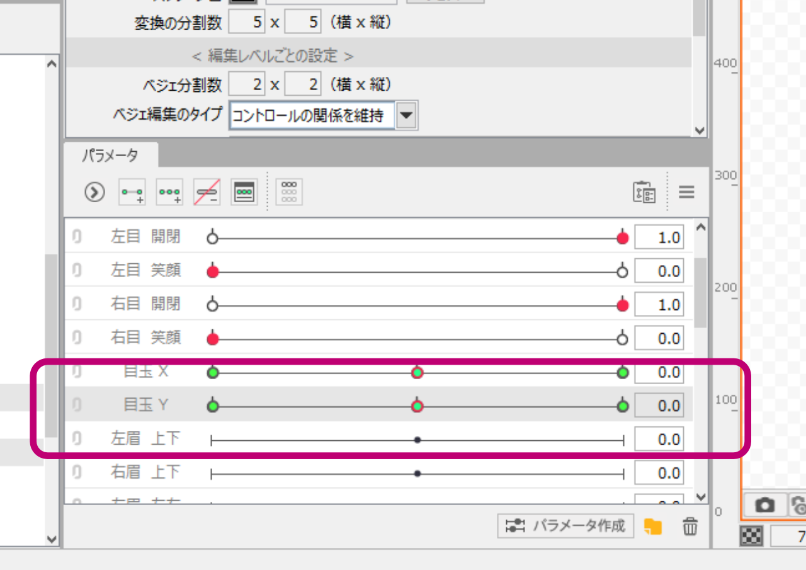Click the left green key point of 目玉 Y slider
The height and width of the screenshot is (570, 806).
213,406
